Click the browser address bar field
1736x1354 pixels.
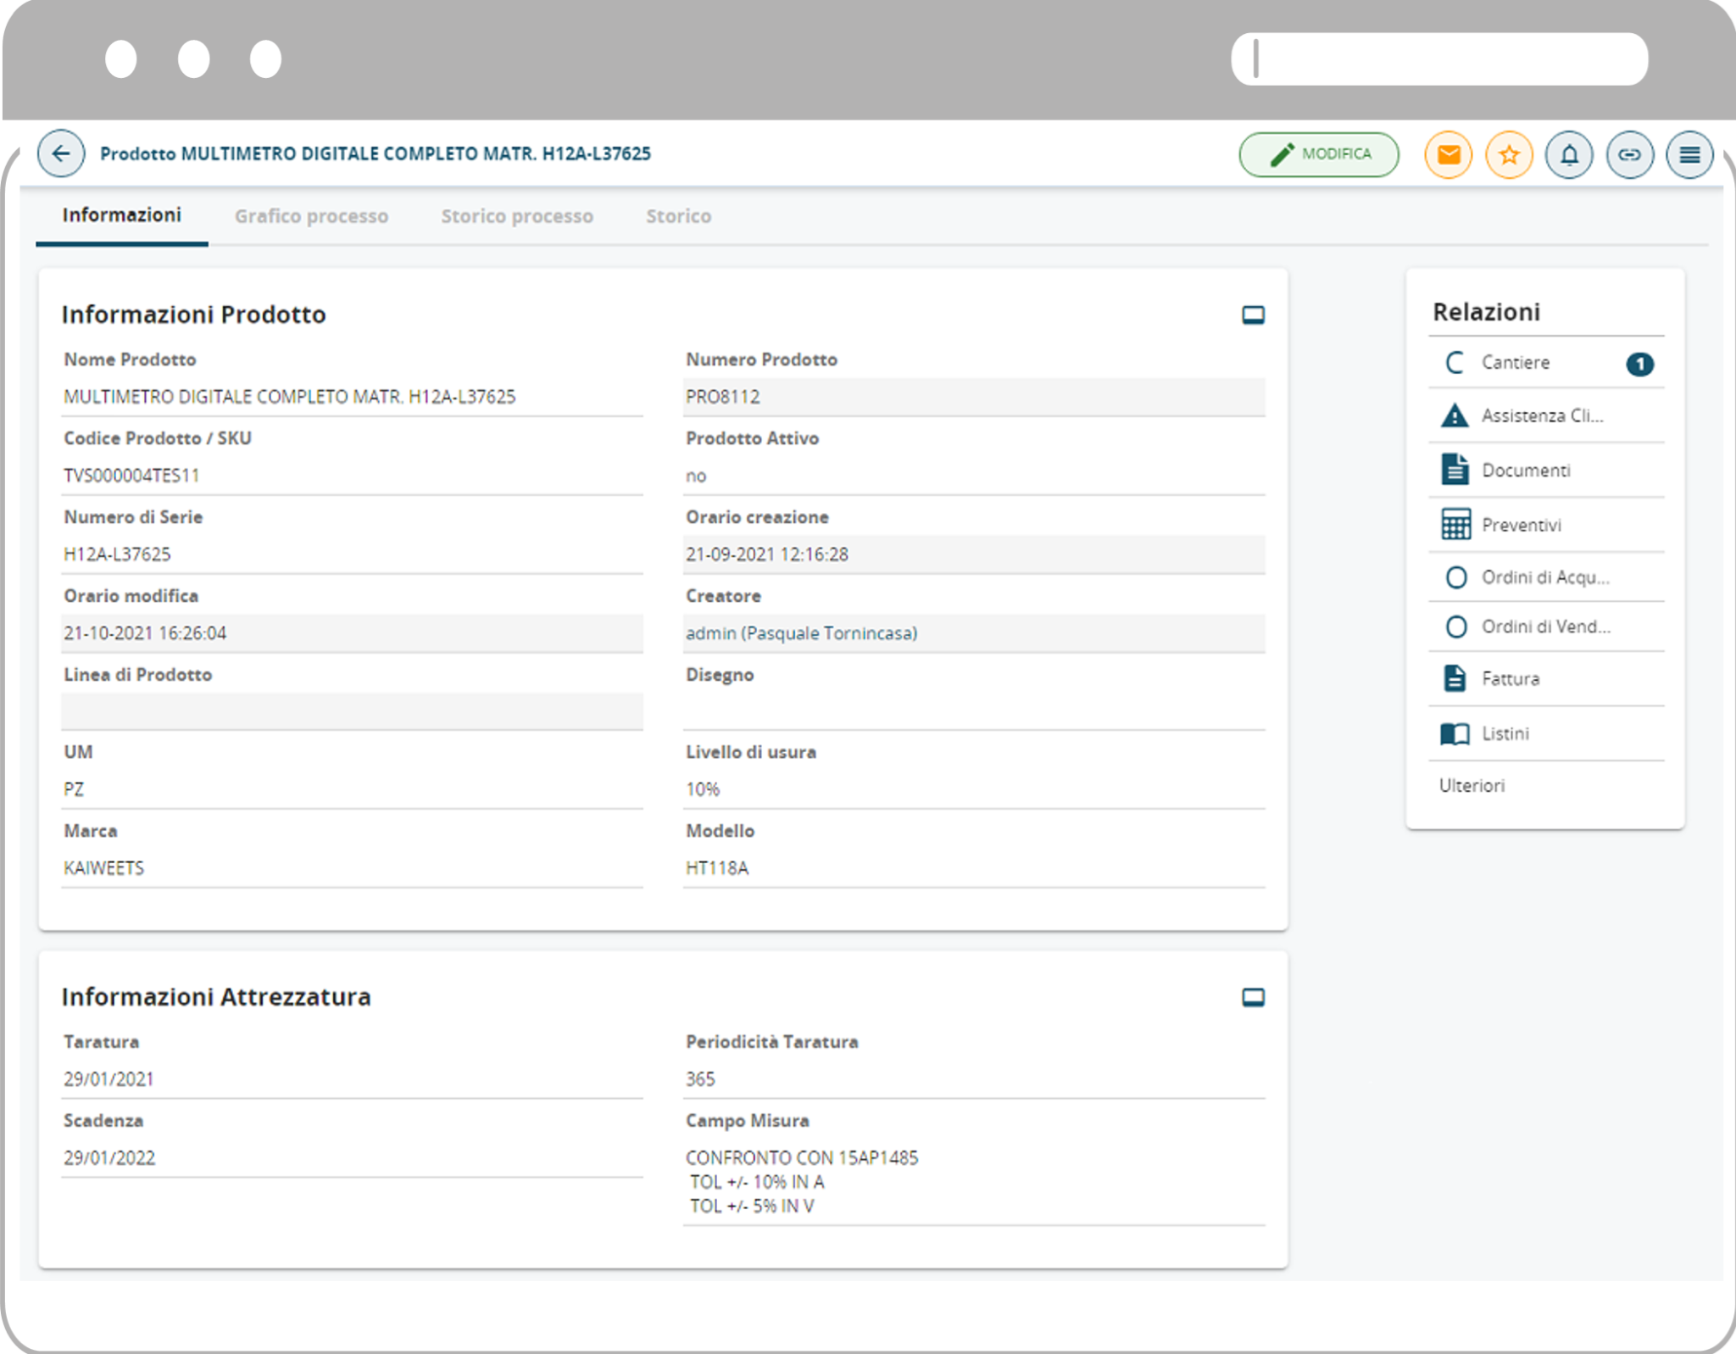tap(1439, 59)
